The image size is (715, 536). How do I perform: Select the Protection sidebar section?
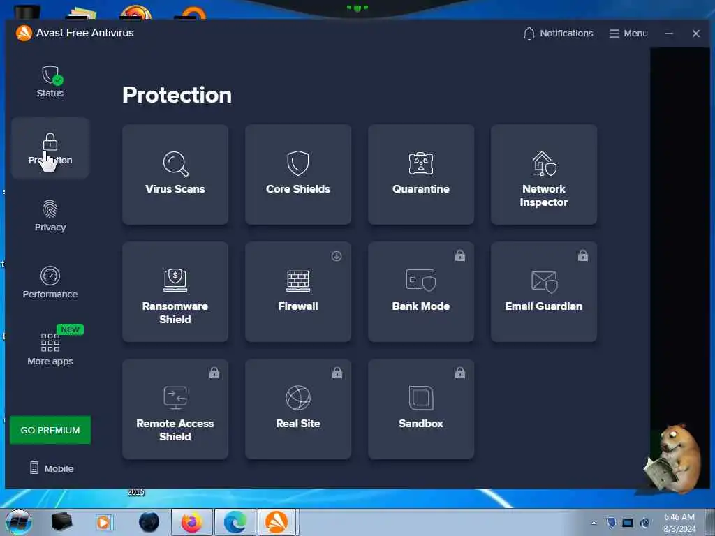pyautogui.click(x=50, y=148)
